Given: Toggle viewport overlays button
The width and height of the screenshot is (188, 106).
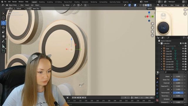Looking at the screenshot, I should [x=135, y=5].
